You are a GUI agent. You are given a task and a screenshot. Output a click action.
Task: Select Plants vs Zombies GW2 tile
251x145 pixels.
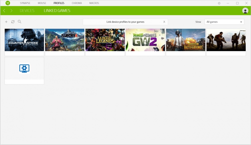coord(145,42)
